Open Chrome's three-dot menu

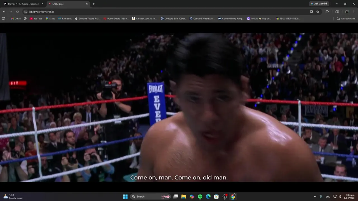click(x=354, y=12)
